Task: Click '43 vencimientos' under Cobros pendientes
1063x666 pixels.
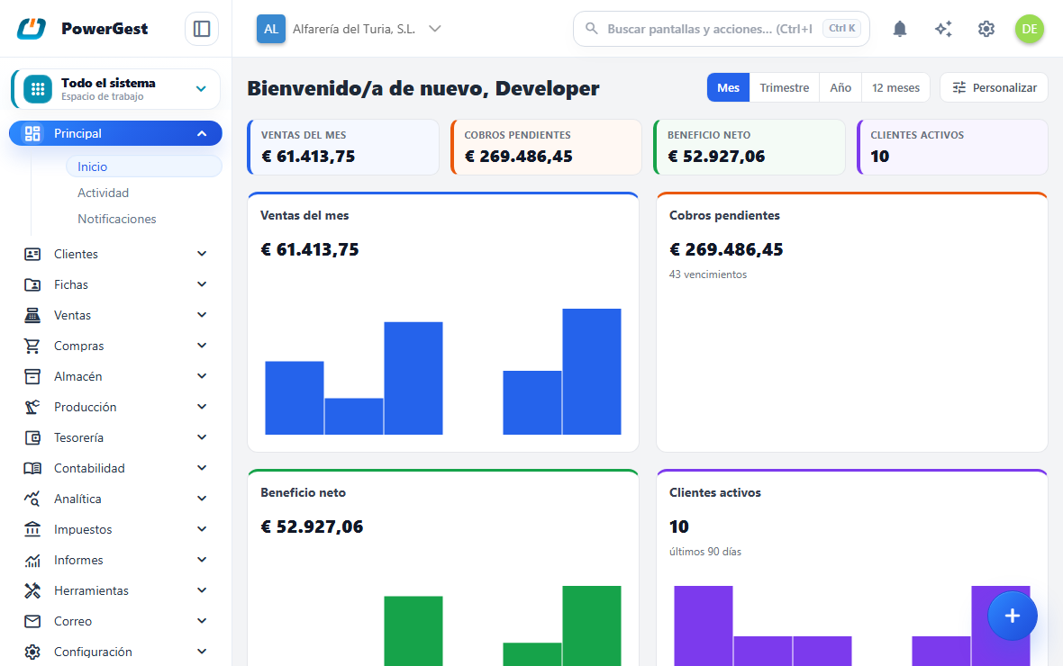Action: (x=708, y=274)
